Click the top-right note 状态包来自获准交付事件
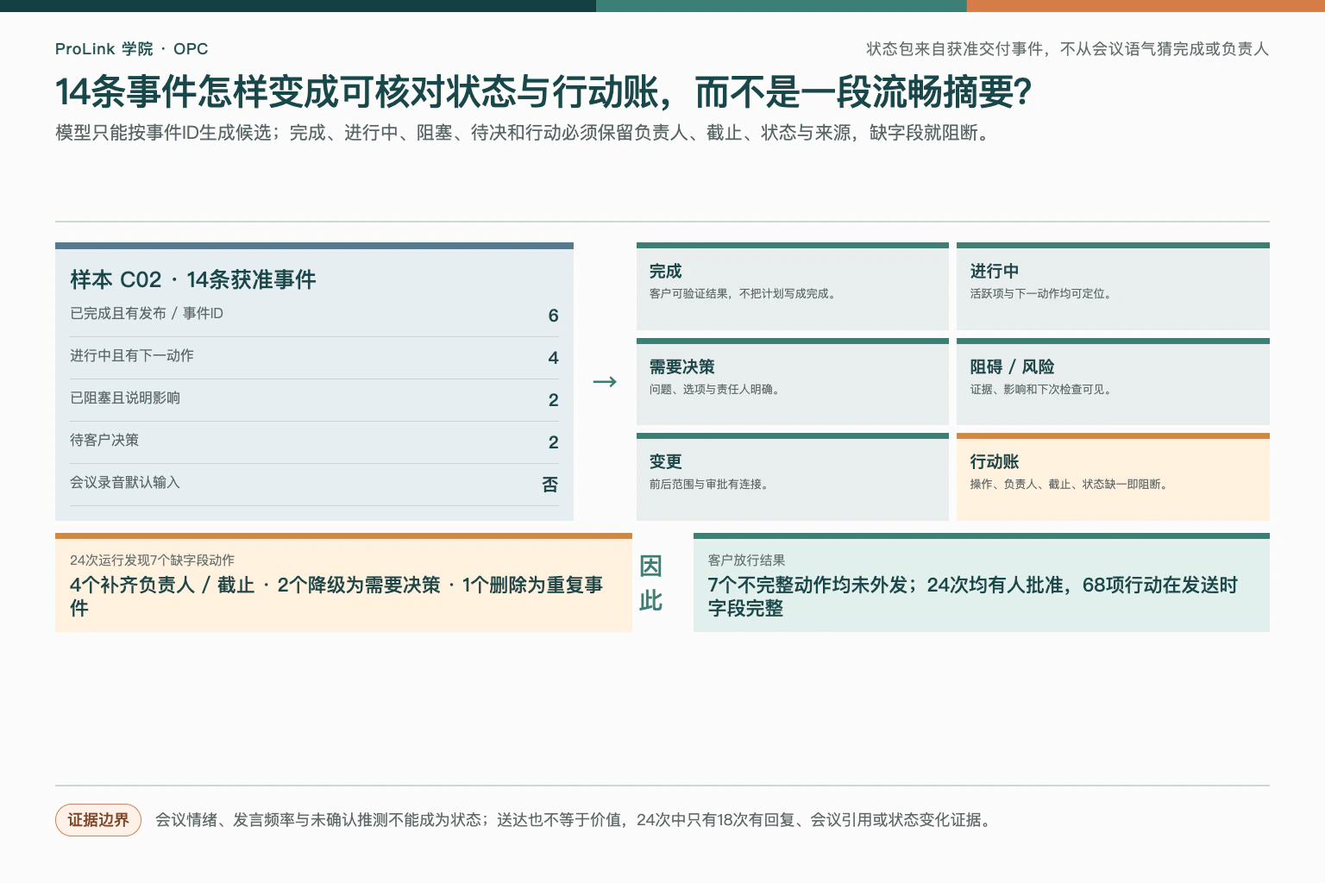This screenshot has height=883, width=1325. pyautogui.click(x=1068, y=49)
